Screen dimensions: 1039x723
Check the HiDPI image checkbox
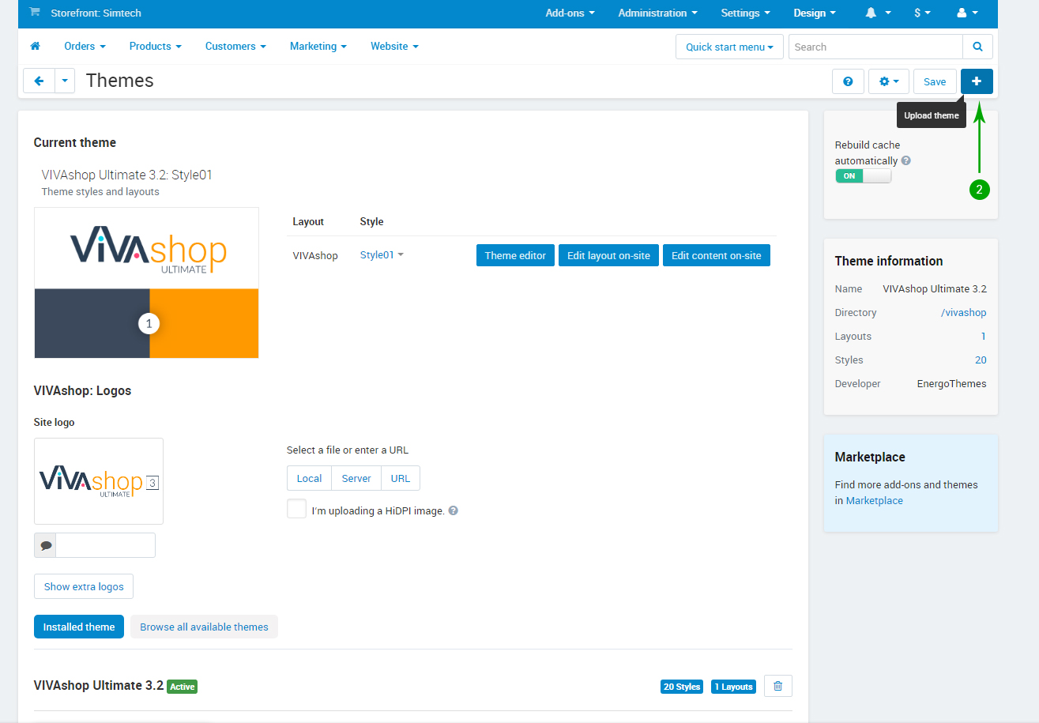297,509
